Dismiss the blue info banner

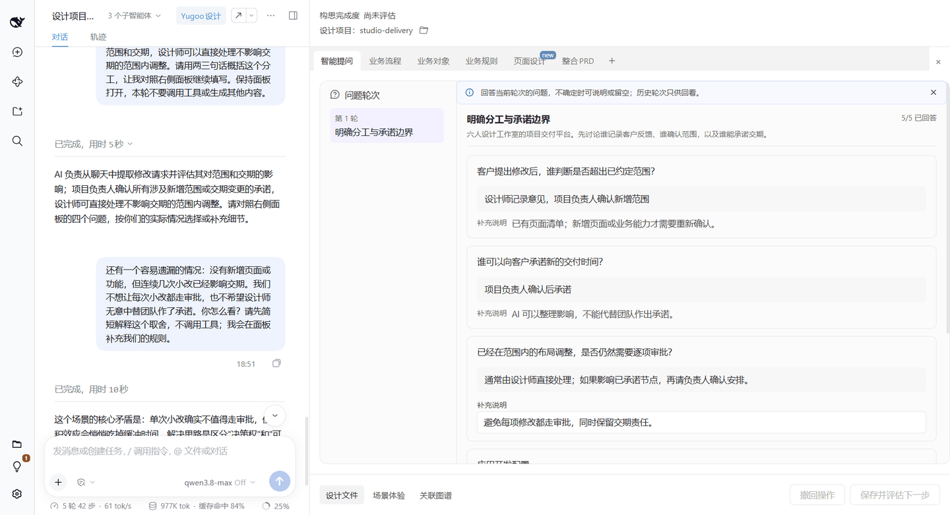coord(934,93)
